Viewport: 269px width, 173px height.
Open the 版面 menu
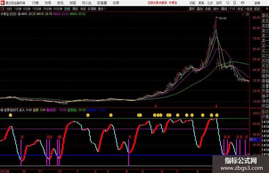(x=201, y=3)
